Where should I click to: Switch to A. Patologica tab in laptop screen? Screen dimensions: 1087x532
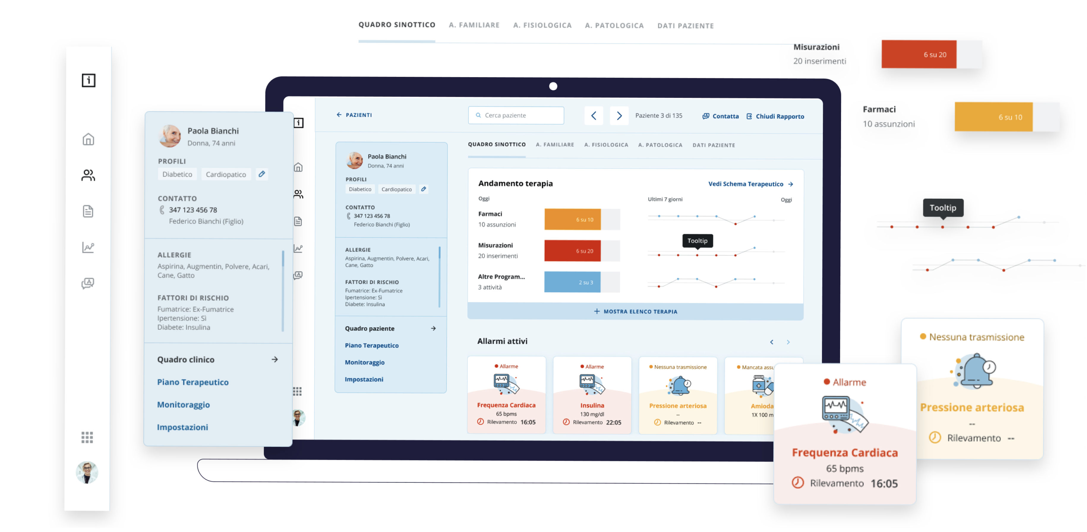coord(660,145)
